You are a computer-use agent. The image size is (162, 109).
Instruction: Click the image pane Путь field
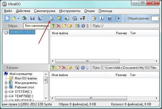click(x=130, y=26)
